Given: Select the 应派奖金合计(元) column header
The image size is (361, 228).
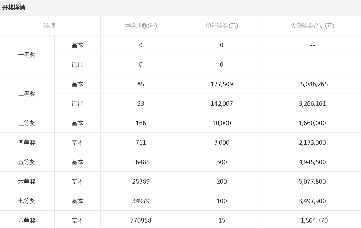Looking at the screenshot, I should pyautogui.click(x=312, y=26).
